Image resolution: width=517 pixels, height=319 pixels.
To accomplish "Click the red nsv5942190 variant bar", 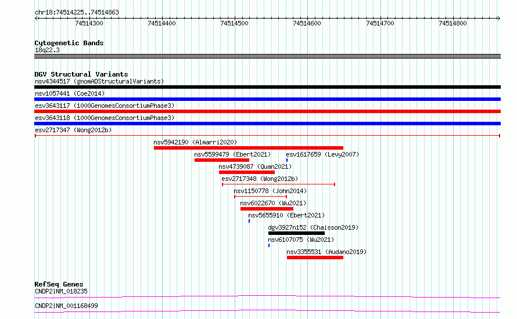I will (249, 148).
